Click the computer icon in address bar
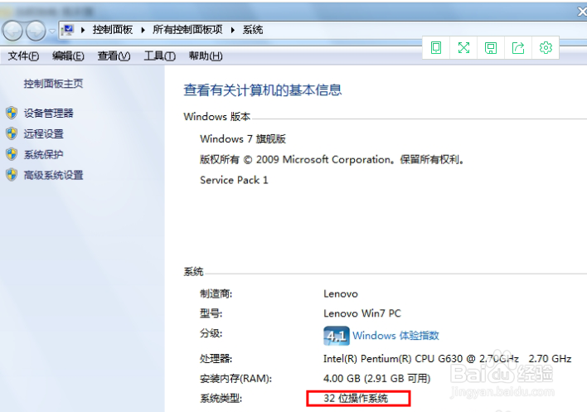Screen dimensions: 587x412 [68, 30]
